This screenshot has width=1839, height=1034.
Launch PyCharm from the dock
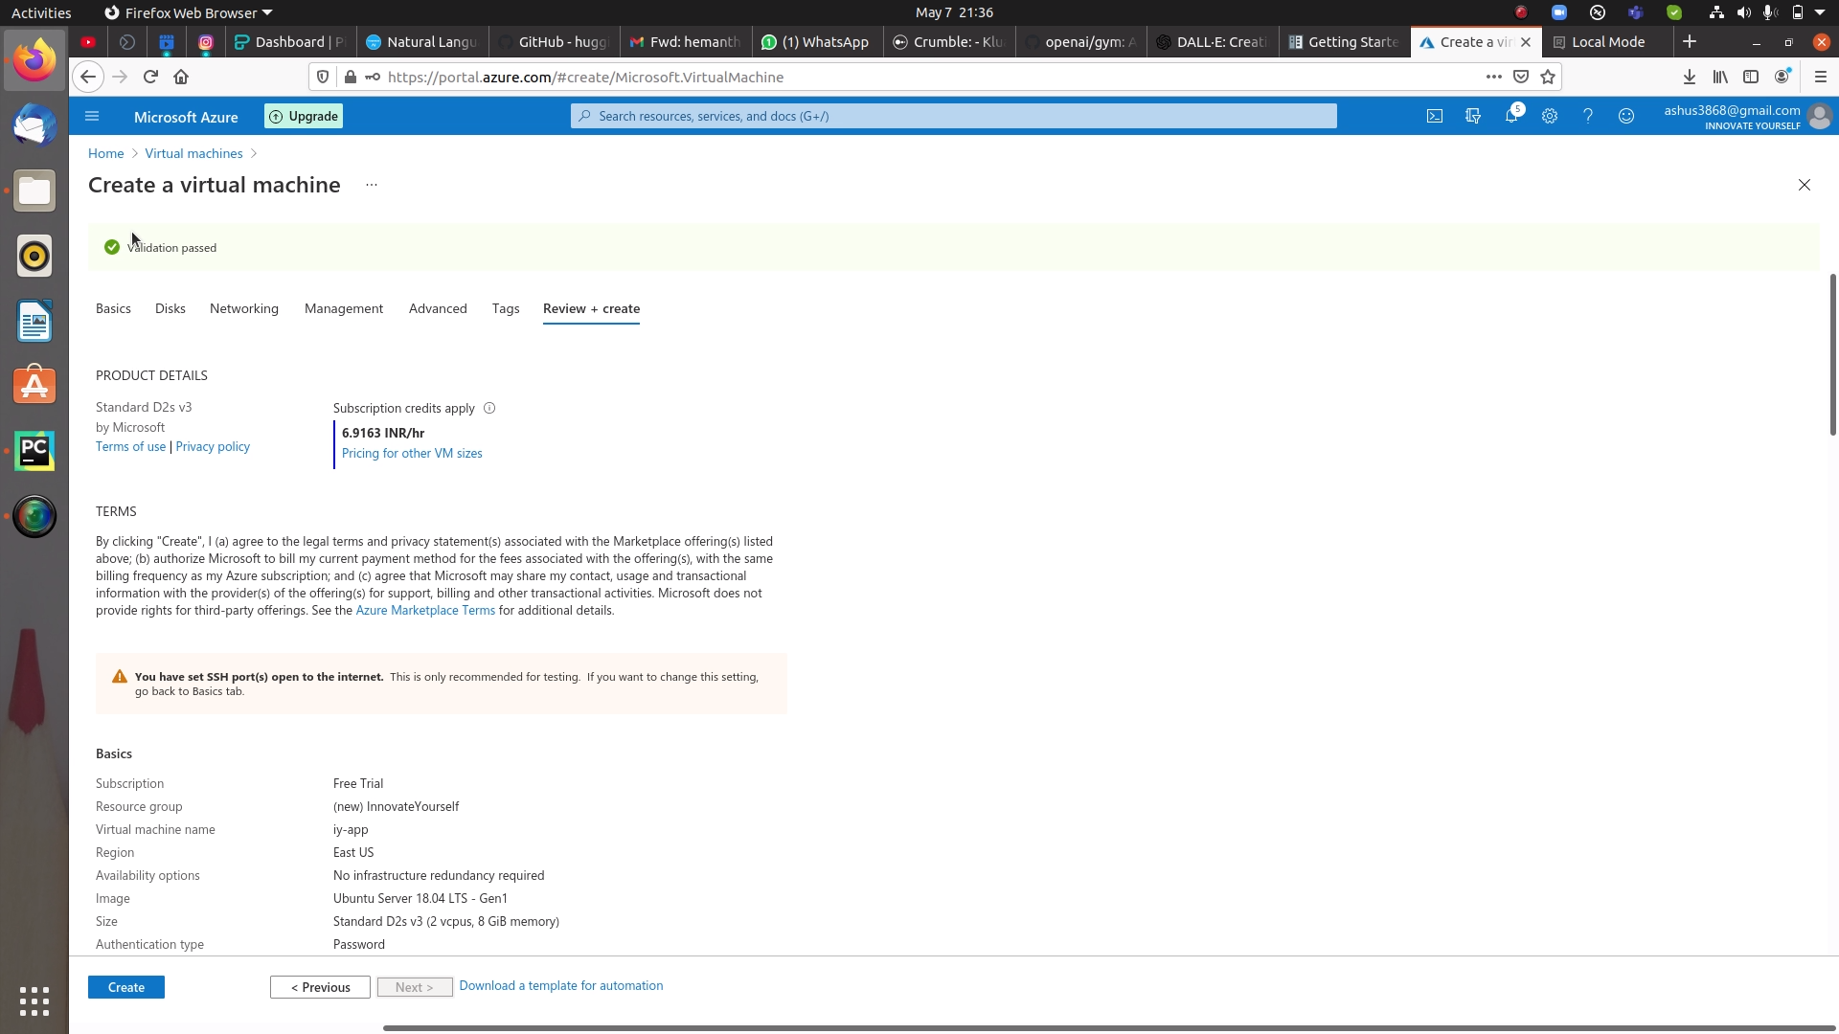point(34,450)
